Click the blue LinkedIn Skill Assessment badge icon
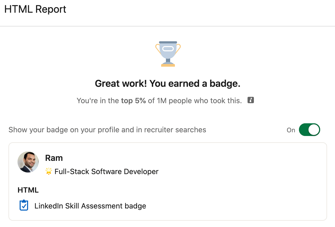 24,205
